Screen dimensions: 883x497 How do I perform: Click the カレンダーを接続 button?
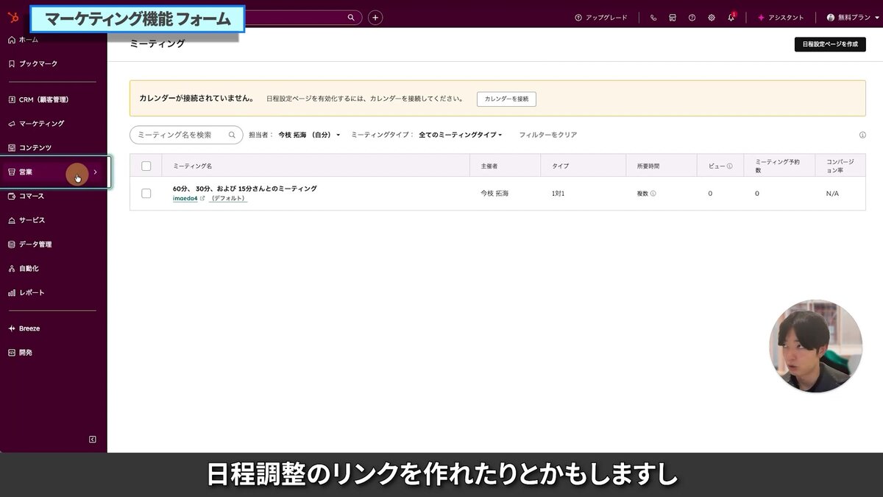pyautogui.click(x=506, y=98)
